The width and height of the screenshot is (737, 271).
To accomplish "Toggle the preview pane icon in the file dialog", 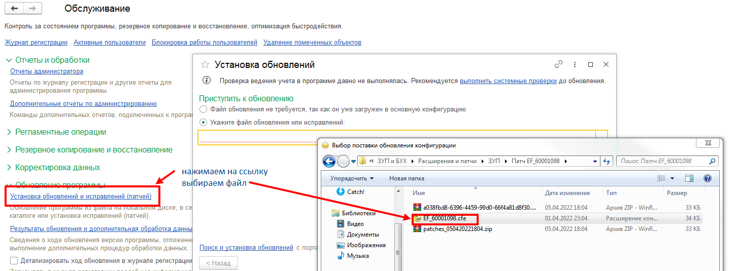I will tap(689, 178).
